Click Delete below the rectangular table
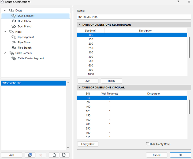Screen dimensions: 193x159 point(112,81)
